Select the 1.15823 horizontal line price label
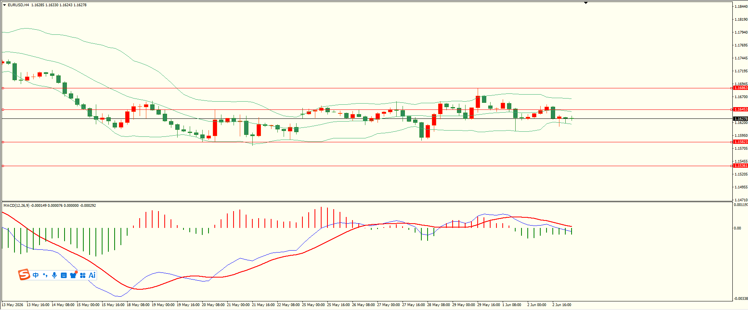 coord(741,142)
